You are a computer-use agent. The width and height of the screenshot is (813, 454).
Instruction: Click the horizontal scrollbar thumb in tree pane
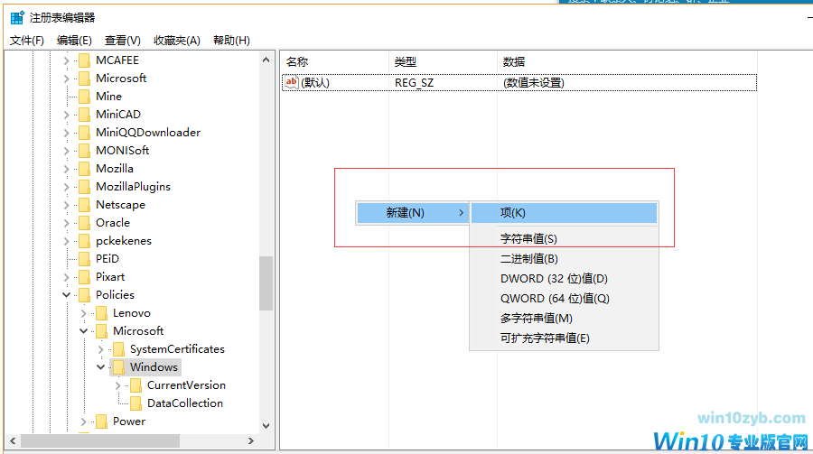100,441
